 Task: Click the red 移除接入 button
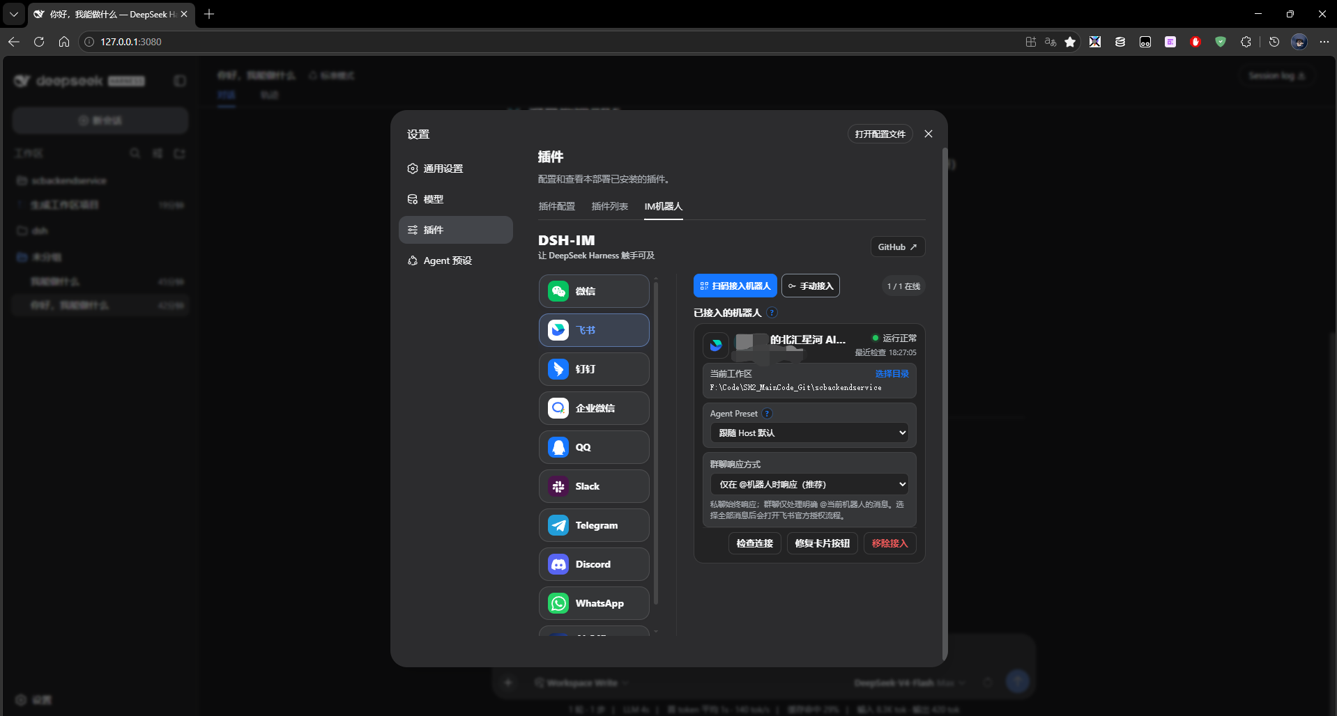[890, 543]
